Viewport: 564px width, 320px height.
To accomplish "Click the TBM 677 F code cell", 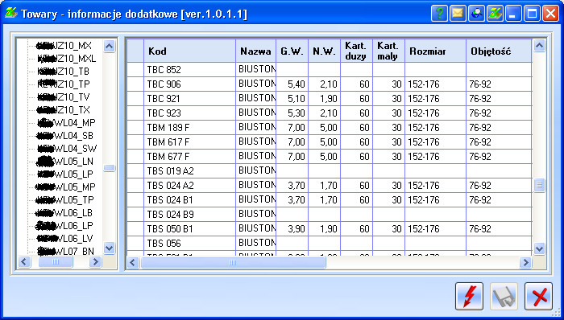I will tap(189, 157).
